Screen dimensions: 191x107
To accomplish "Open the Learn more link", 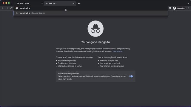I will click(x=118, y=51).
